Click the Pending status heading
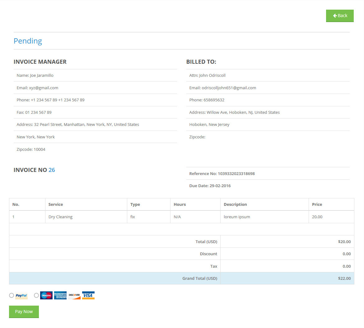Viewport: 364px width, 328px height. (28, 41)
